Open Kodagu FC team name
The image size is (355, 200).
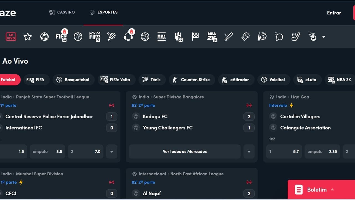(x=155, y=117)
